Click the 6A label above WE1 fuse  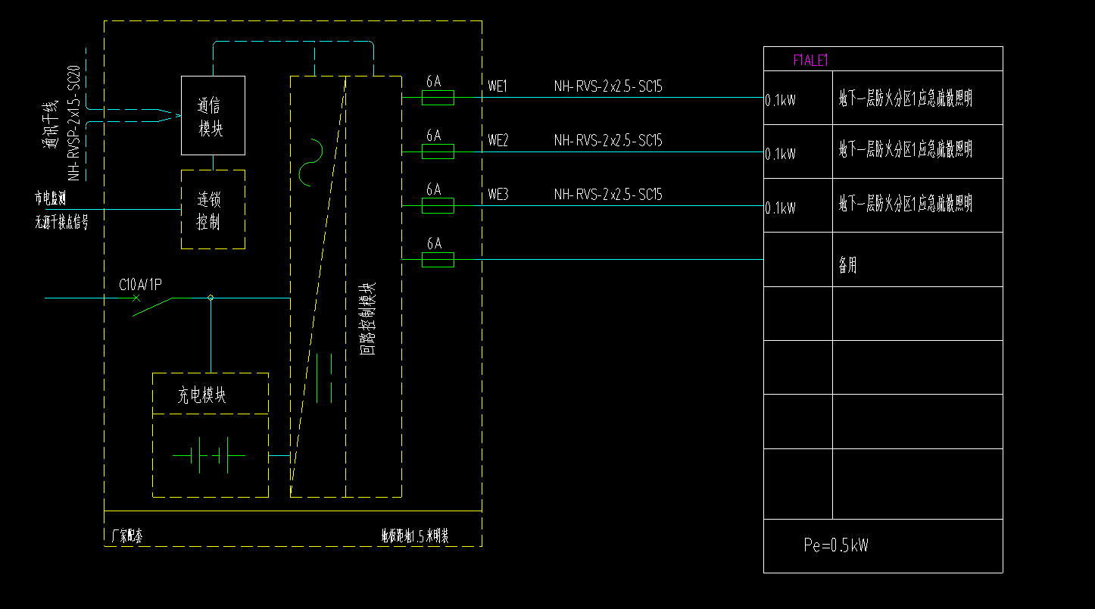[434, 81]
